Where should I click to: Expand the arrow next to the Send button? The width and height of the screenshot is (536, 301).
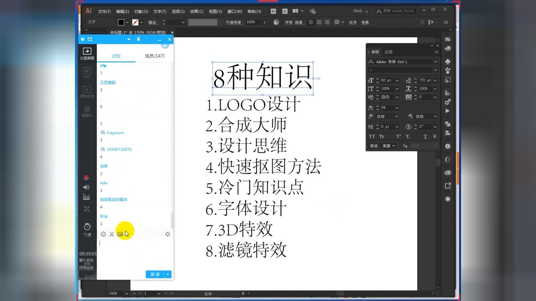pyautogui.click(x=168, y=274)
